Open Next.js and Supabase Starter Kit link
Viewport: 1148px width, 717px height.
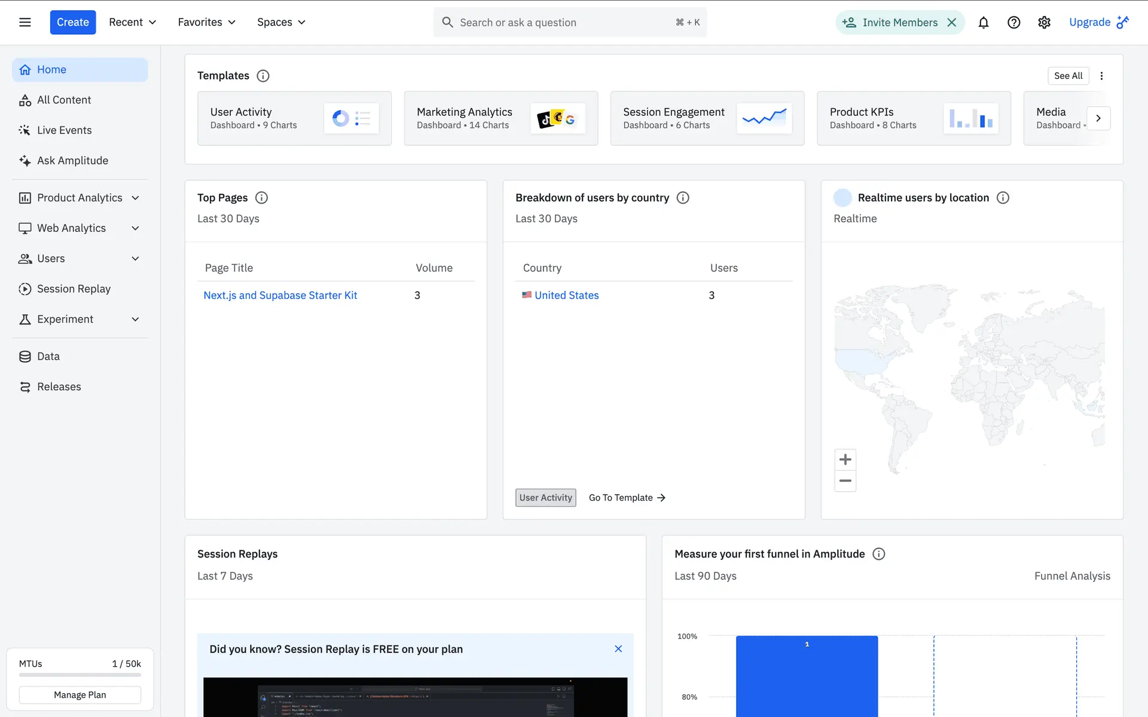(280, 295)
